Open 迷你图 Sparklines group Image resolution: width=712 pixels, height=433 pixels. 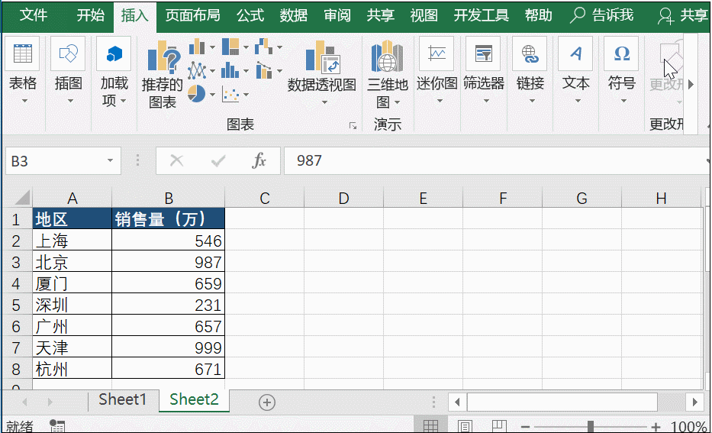[x=437, y=71]
